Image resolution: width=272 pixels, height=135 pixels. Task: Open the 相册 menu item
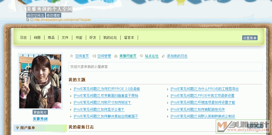(37, 37)
